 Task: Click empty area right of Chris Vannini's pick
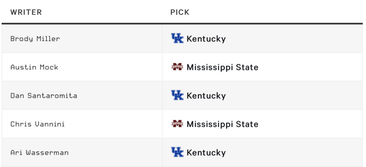(x=311, y=124)
